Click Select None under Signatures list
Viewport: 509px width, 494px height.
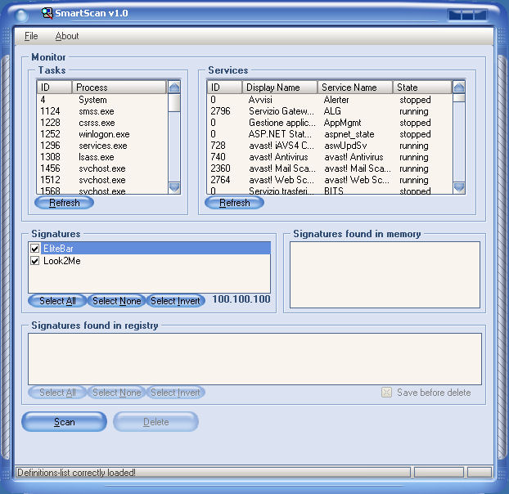[116, 301]
